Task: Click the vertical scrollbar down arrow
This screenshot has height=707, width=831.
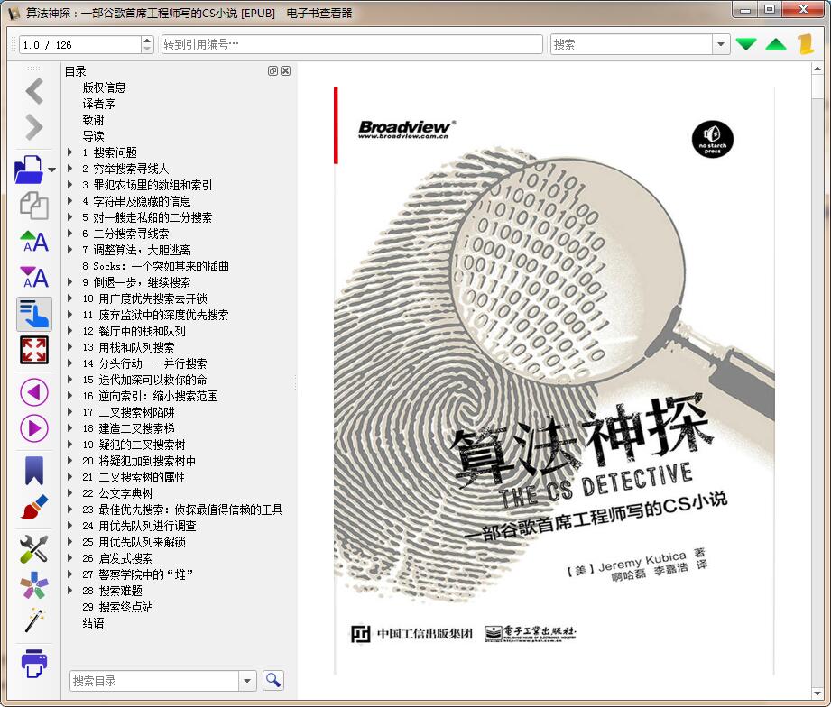Action: 817,693
